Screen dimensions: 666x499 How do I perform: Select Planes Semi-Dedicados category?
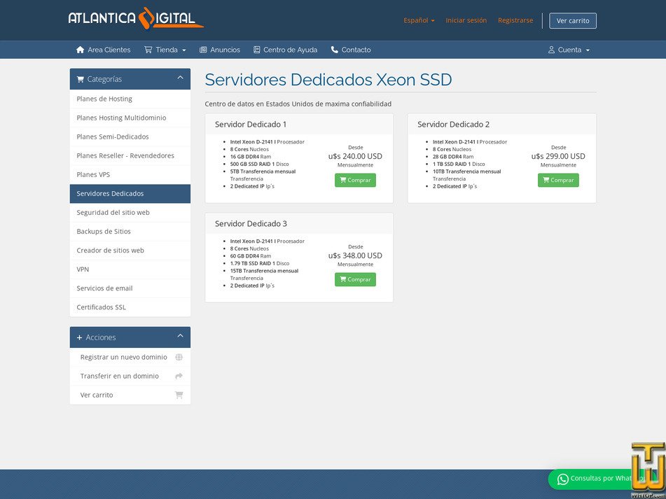coord(130,136)
